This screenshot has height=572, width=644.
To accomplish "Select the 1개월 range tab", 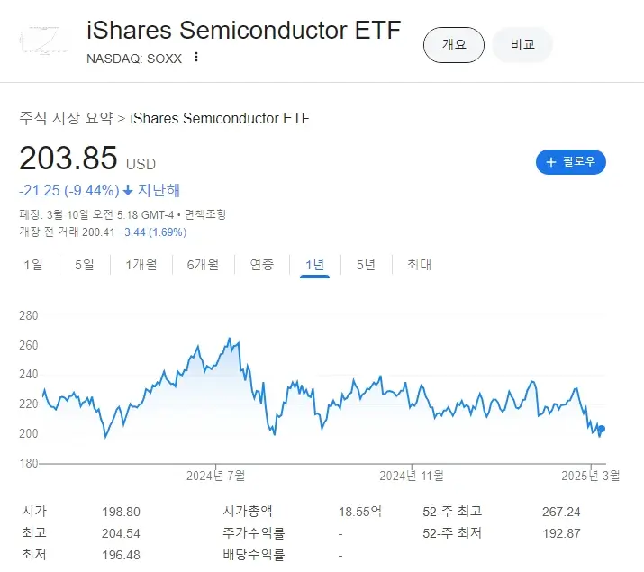I will click(x=141, y=264).
